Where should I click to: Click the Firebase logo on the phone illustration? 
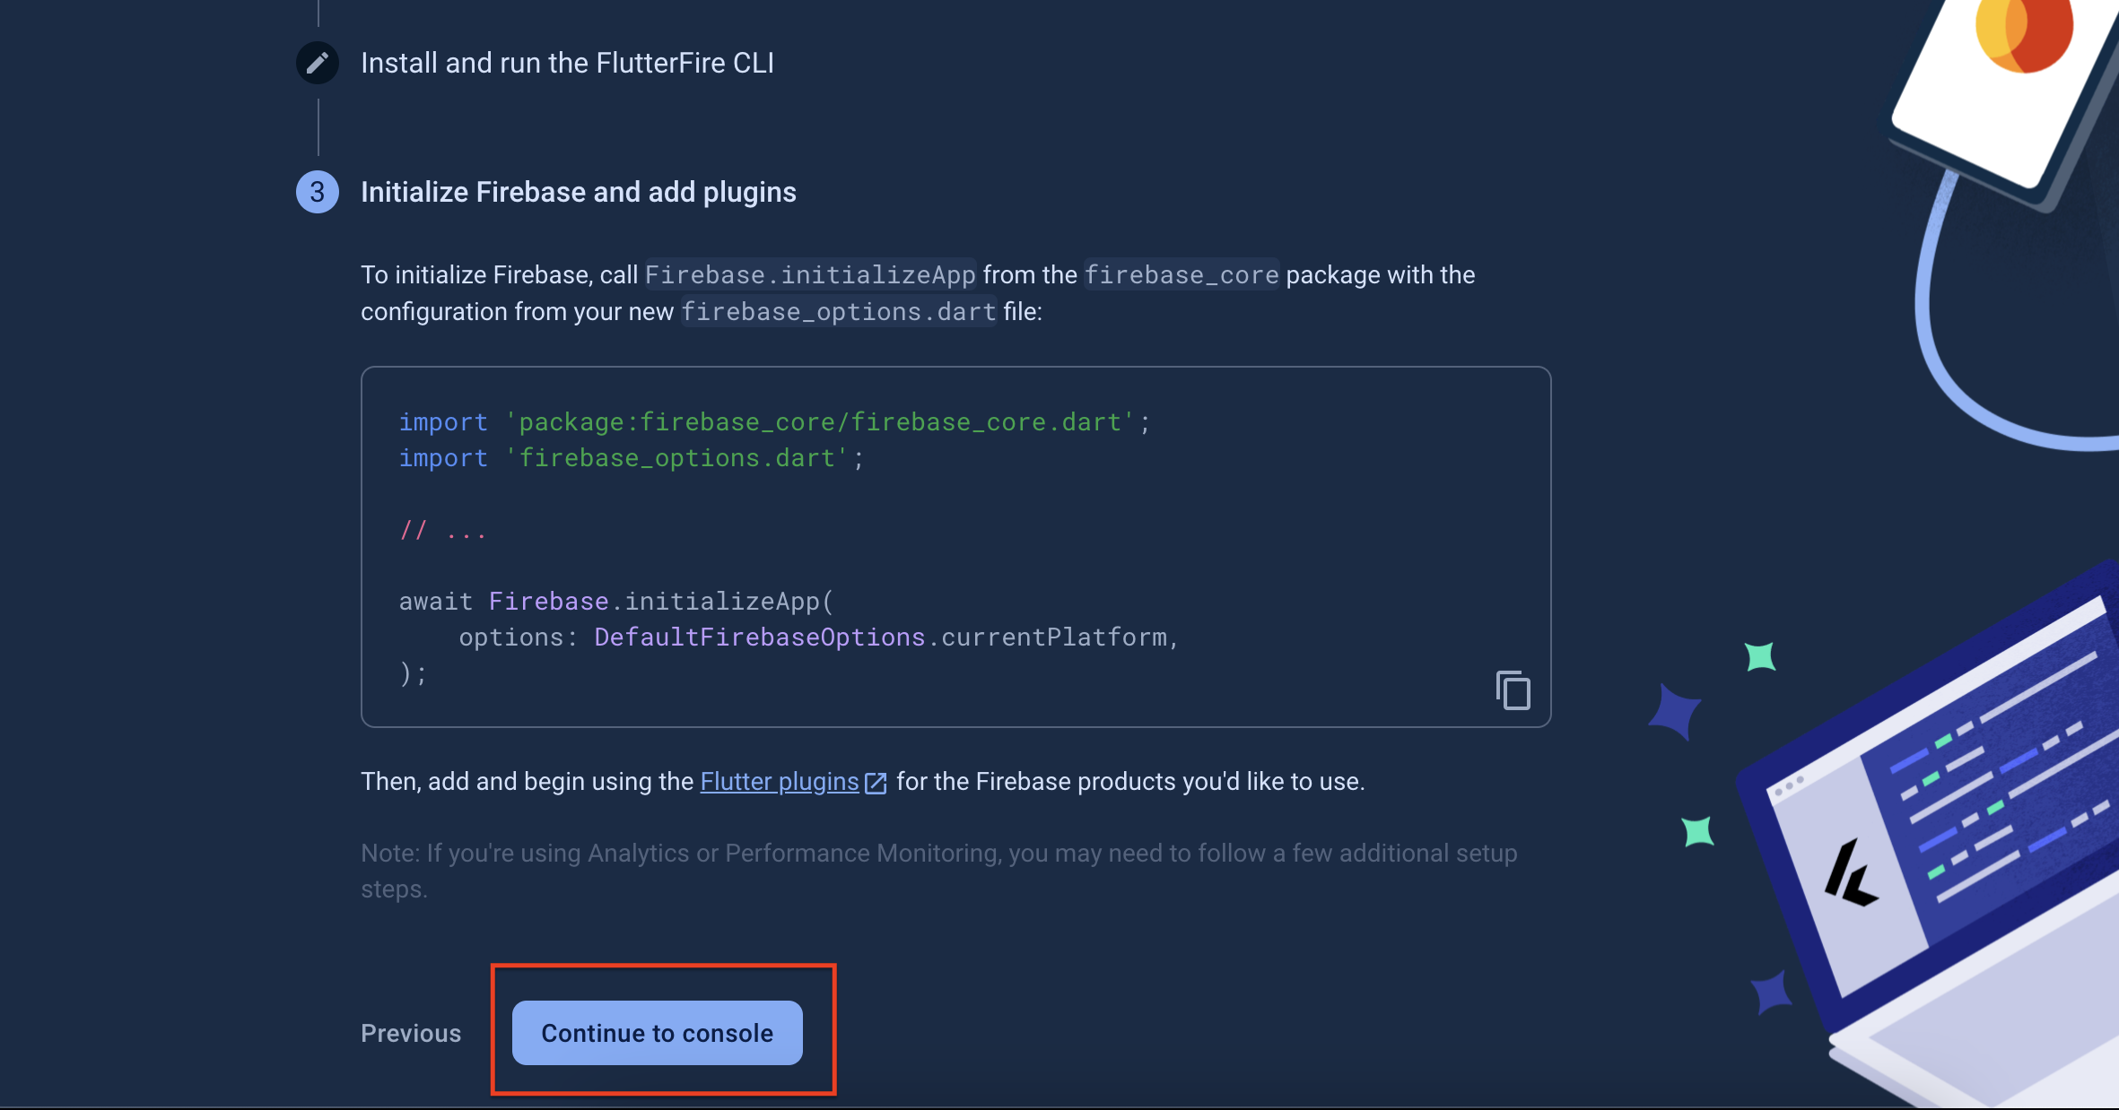(x=2024, y=34)
